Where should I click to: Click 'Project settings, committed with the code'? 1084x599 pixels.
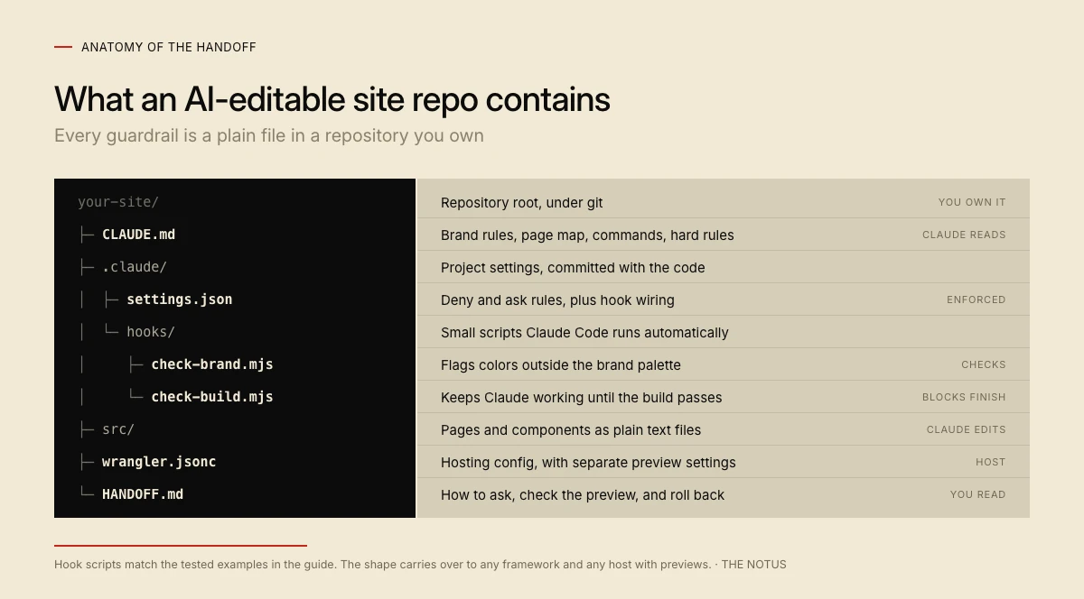click(x=573, y=268)
